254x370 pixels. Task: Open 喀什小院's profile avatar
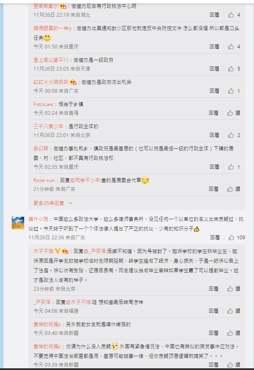pos(18,223)
